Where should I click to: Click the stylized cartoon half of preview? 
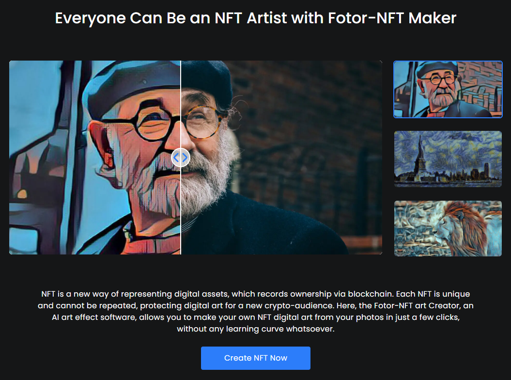point(94,157)
